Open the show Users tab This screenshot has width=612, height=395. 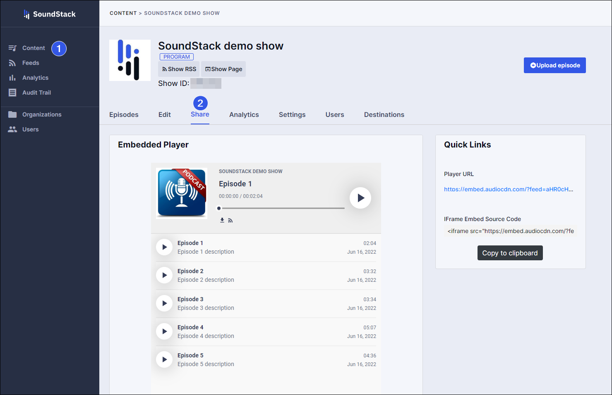(335, 114)
